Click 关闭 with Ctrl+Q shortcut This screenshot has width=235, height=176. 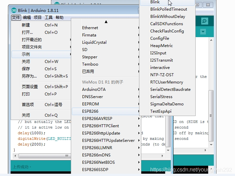pyautogui.click(x=41, y=115)
